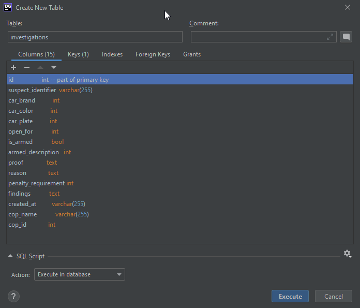Switch to the Indexes tab

click(112, 54)
